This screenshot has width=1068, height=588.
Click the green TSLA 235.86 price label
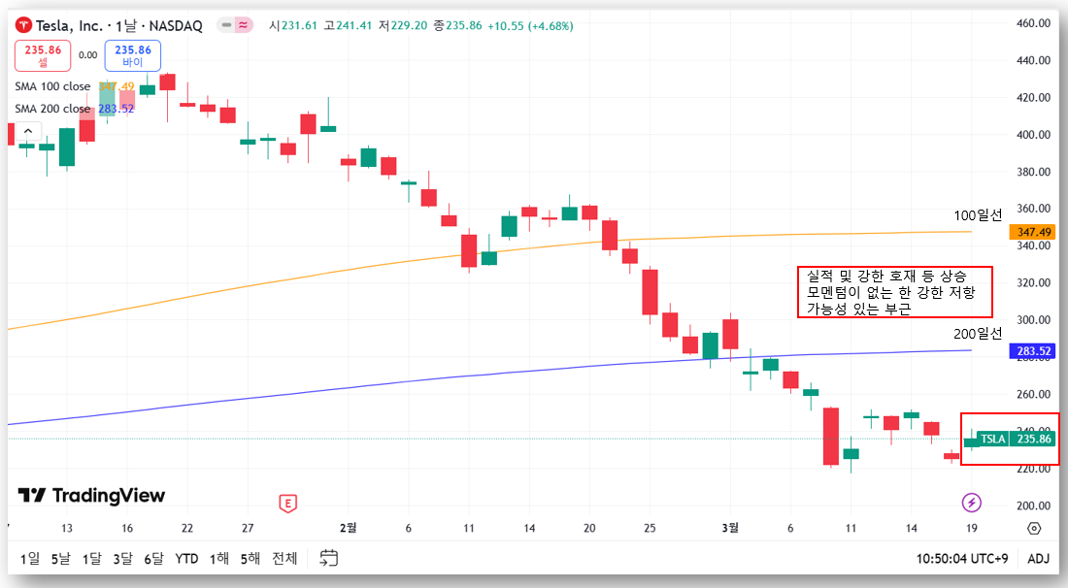point(1017,439)
